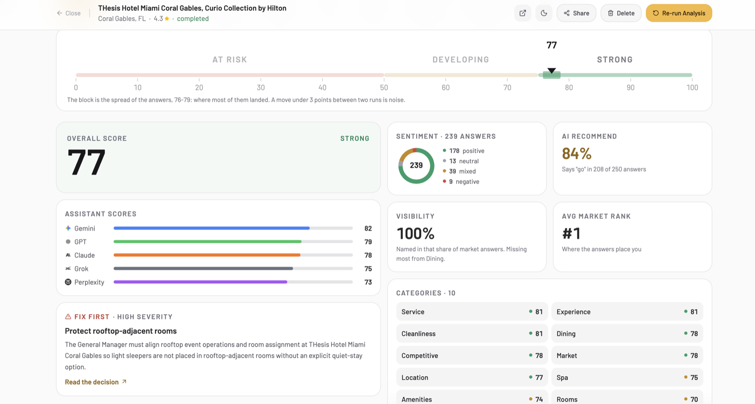
Task: Go back with the Close link
Action: 69,13
